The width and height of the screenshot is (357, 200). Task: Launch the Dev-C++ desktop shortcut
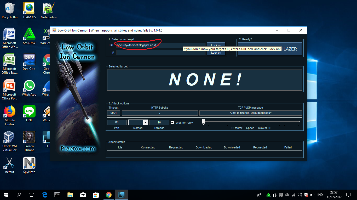click(x=29, y=62)
